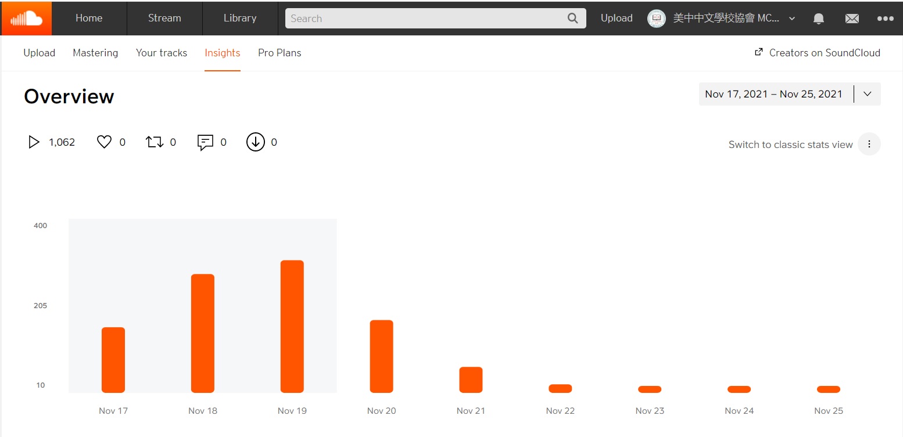Click the Nov 19 bar in chart
Viewport: 903px width, 437px height.
(292, 326)
